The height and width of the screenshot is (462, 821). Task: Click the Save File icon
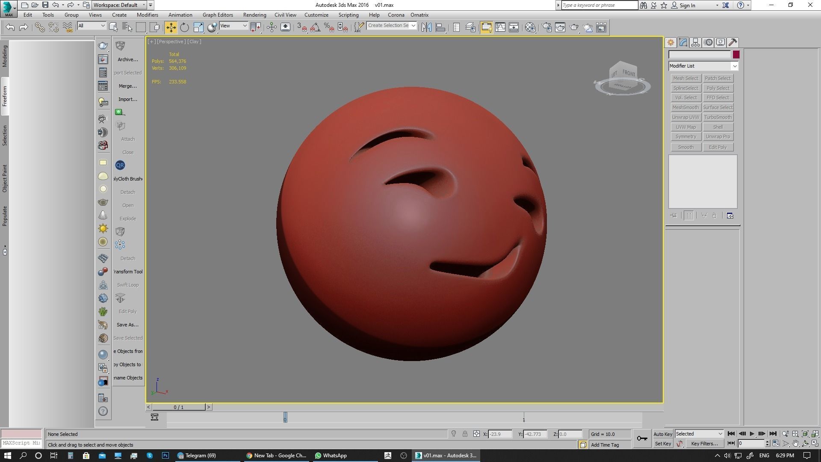click(x=45, y=5)
